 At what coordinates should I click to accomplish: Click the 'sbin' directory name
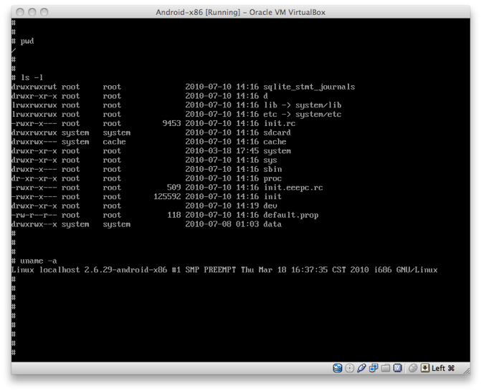(272, 169)
